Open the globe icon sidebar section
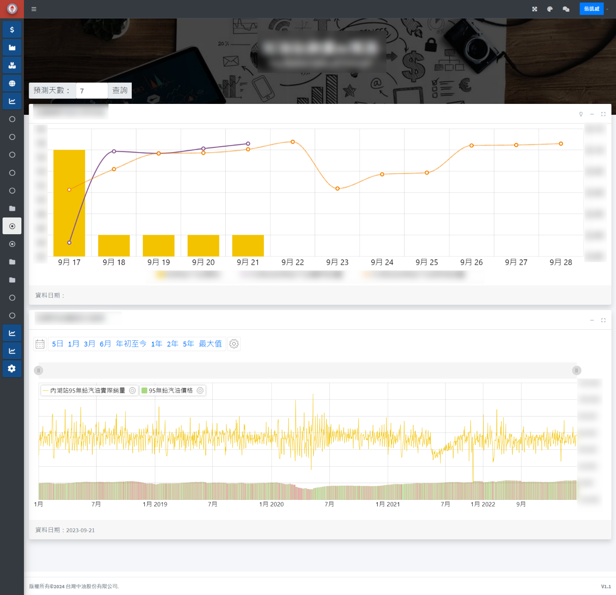 12,83
